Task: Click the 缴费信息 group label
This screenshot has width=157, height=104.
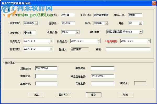Action: (10, 63)
